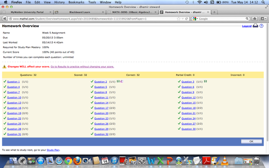Switch to the MATH-0090 Basic Algebra tab
This screenshot has height=168, width=269.
[132, 12]
